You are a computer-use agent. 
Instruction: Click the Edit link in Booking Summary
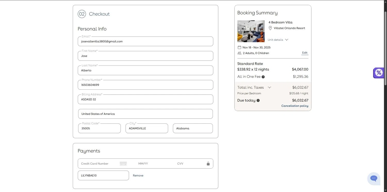pos(305,53)
